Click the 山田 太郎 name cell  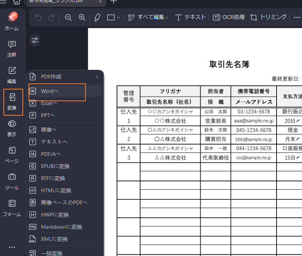tap(215, 112)
